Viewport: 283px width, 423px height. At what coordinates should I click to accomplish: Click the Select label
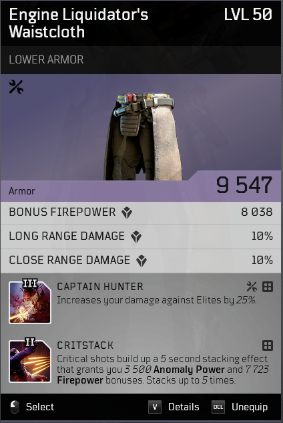tap(40, 407)
